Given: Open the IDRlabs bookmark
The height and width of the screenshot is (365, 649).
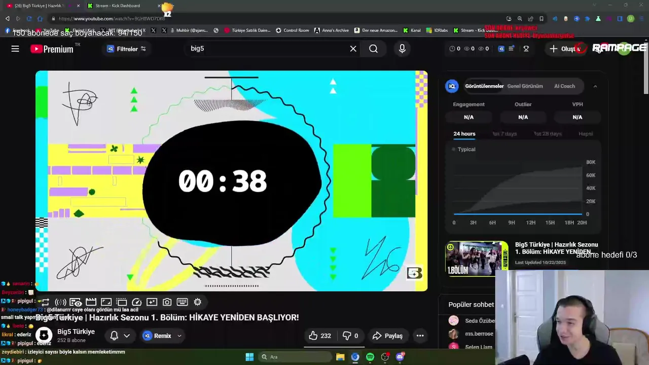Looking at the screenshot, I should point(437,30).
